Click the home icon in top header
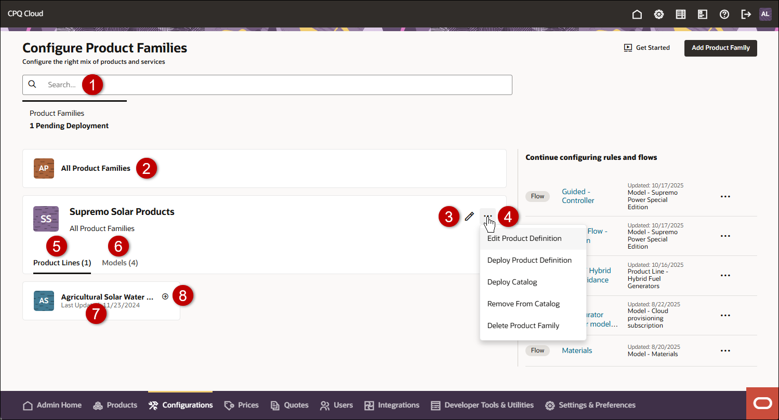The height and width of the screenshot is (420, 779). (637, 14)
